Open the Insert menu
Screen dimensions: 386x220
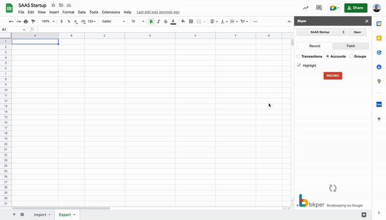tap(54, 12)
